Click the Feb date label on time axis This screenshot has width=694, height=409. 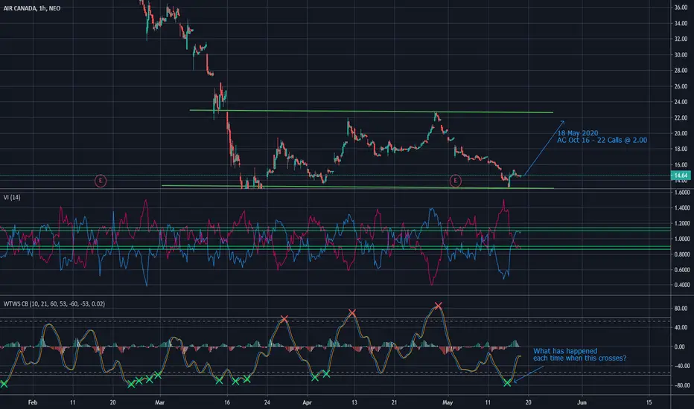32,402
